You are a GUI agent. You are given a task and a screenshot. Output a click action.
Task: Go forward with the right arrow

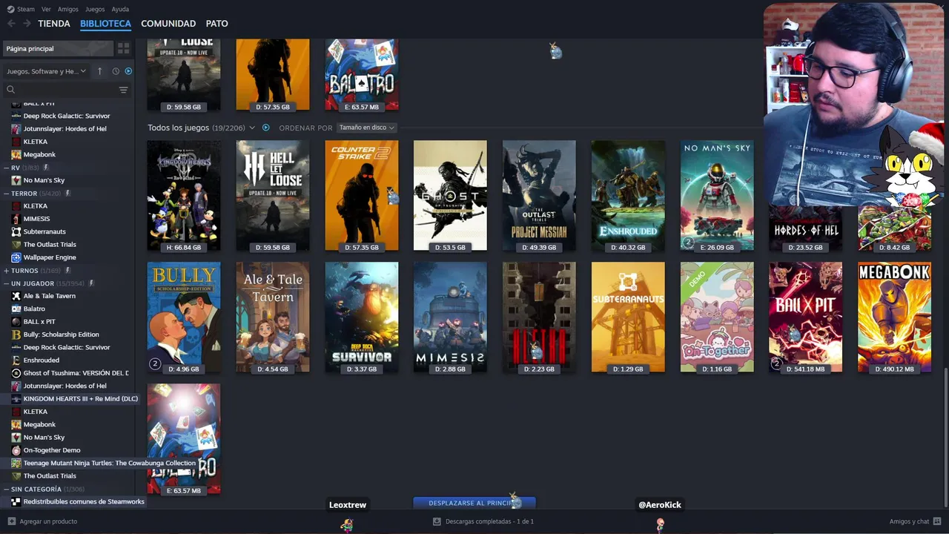[x=27, y=24]
